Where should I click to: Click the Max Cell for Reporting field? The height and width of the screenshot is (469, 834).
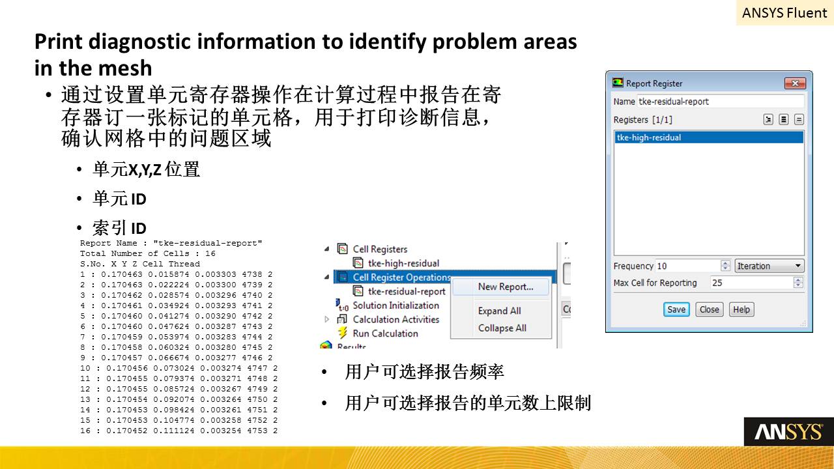pyautogui.click(x=752, y=283)
